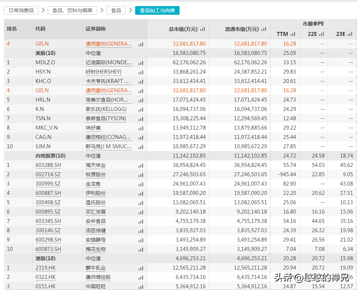The height and width of the screenshot is (290, 357).
Task: Click sort icon beside 22E header
Action: coord(322,34)
